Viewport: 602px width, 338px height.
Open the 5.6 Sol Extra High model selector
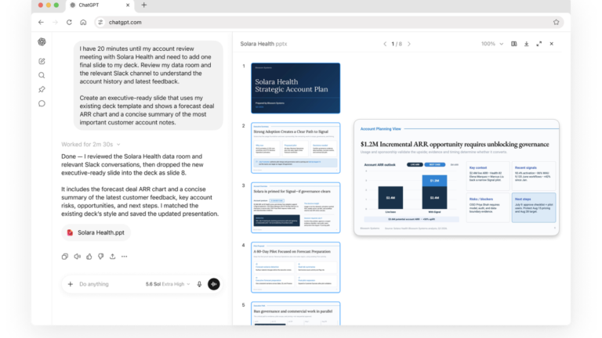pyautogui.click(x=168, y=284)
